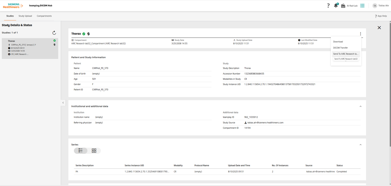Open the apps grid launcher

pos(362,6)
